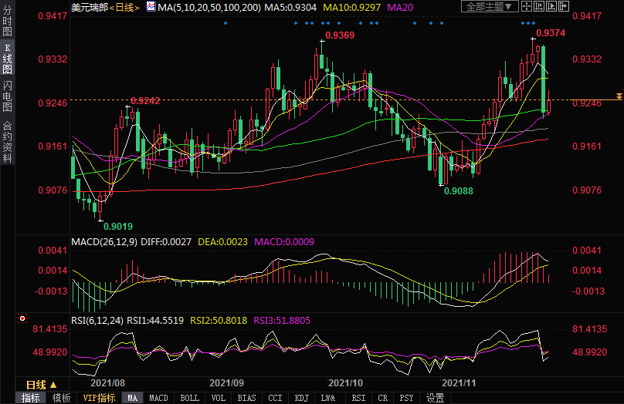Open the <日线> period label in title

click(x=124, y=7)
